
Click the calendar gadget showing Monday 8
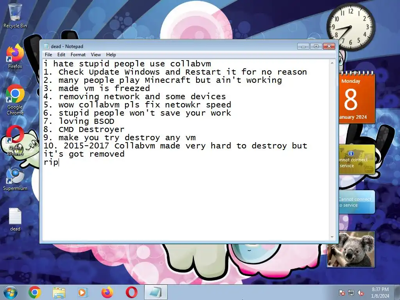pos(357,97)
